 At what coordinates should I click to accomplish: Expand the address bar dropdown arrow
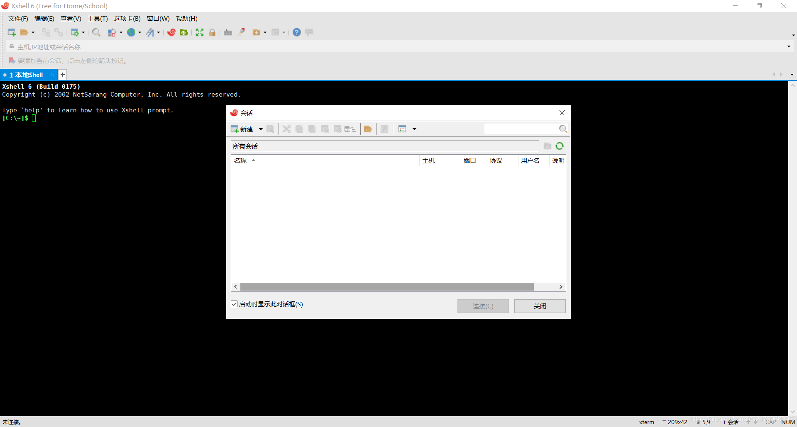click(x=789, y=46)
